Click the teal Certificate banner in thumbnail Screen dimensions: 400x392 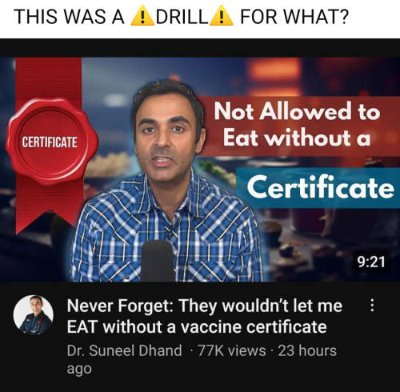[x=318, y=187]
